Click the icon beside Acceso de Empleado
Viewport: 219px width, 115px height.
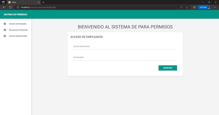click(5, 24)
